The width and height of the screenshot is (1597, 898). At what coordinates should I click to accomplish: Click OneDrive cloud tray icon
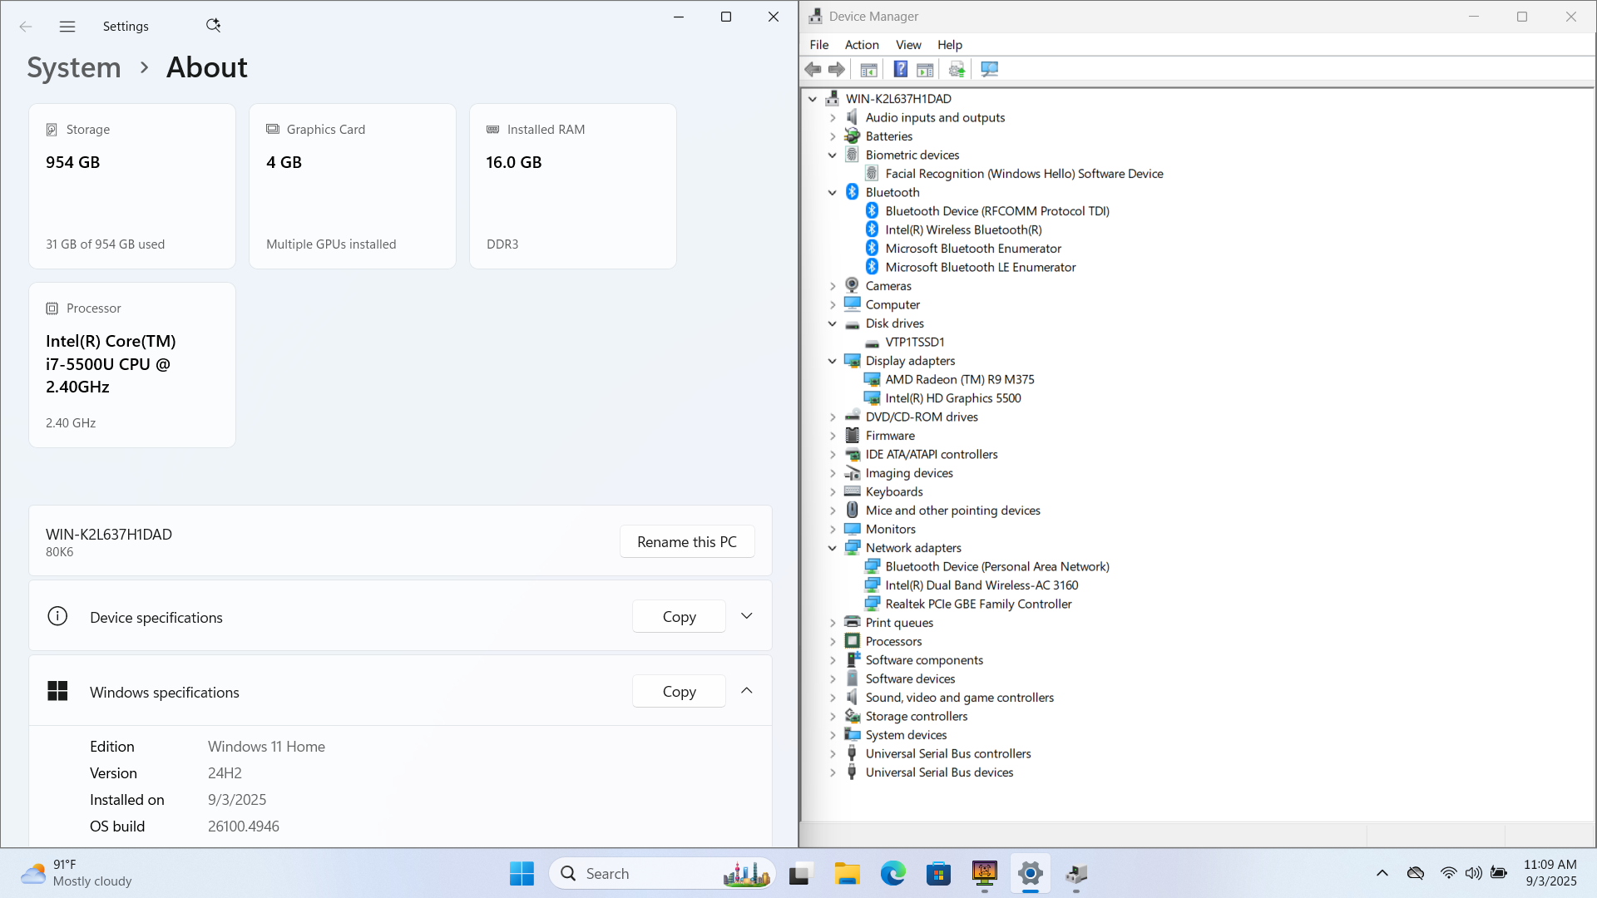point(1416,873)
